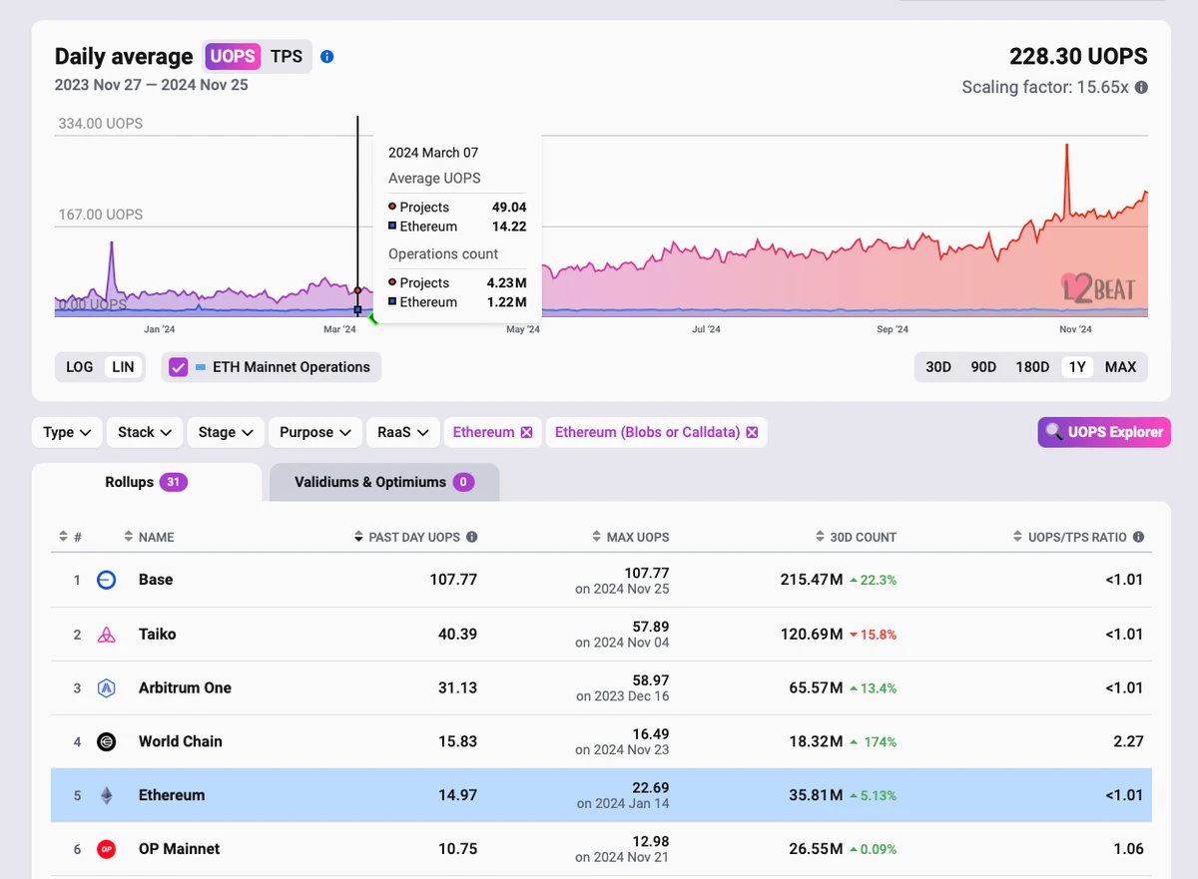This screenshot has width=1198, height=879.
Task: Click the Scaling factor info icon
Action: (x=1141, y=88)
